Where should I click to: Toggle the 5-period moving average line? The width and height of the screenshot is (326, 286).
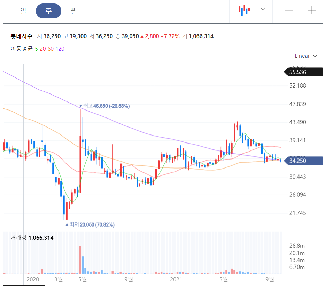click(36, 49)
